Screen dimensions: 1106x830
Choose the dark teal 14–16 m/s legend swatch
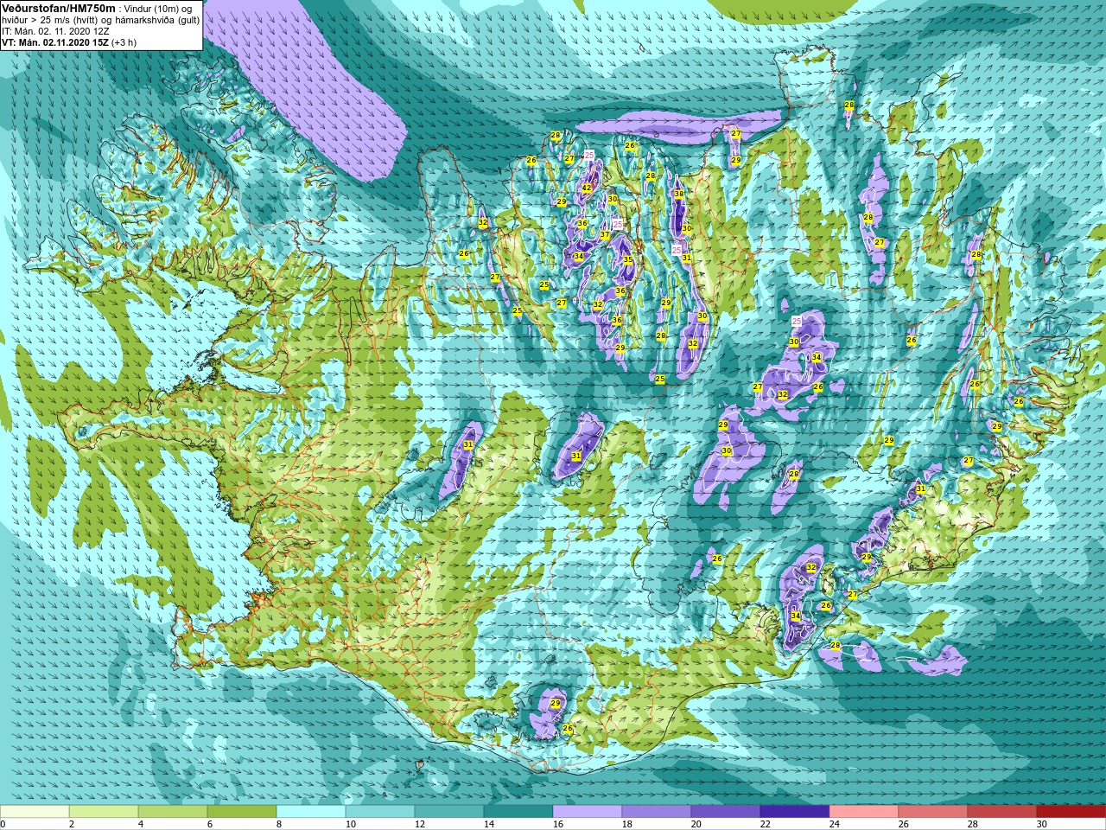click(x=518, y=812)
